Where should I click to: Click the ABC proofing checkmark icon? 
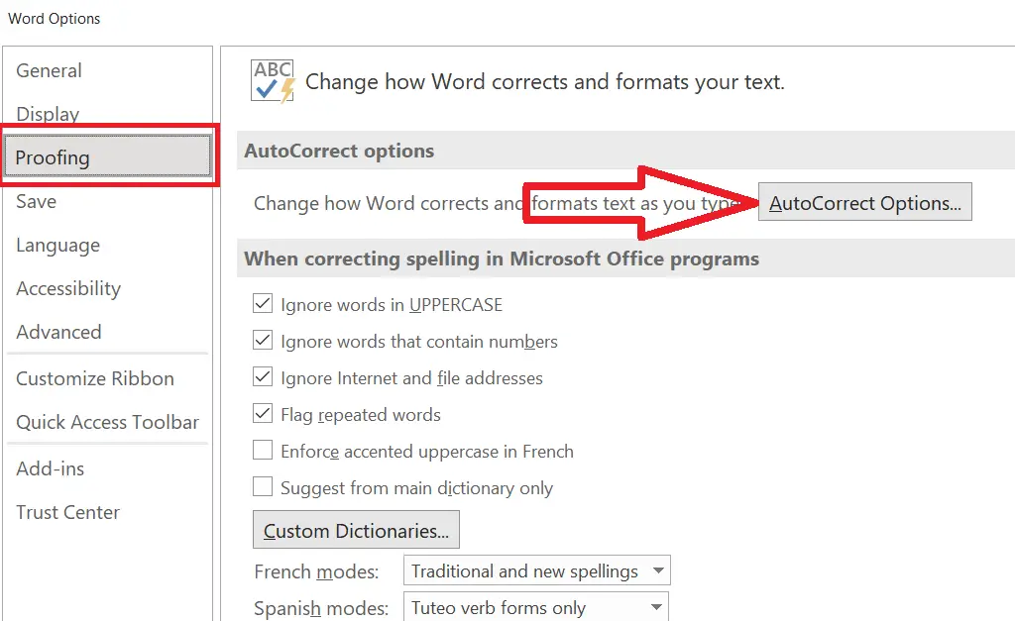[273, 81]
